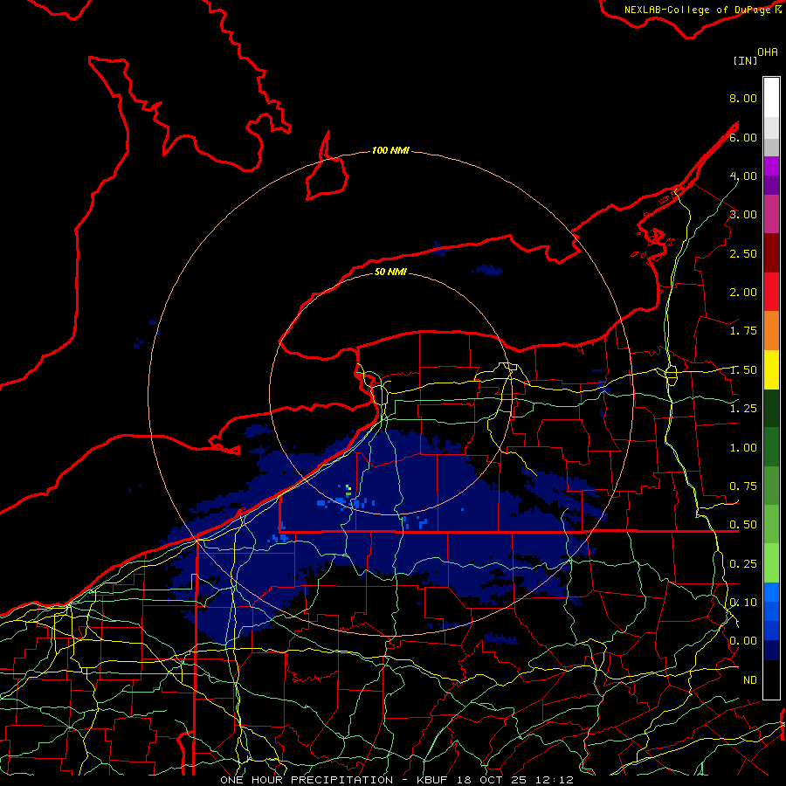Image resolution: width=786 pixels, height=786 pixels.
Task: Select the pink swatch beside 3.00
Action: point(771,214)
